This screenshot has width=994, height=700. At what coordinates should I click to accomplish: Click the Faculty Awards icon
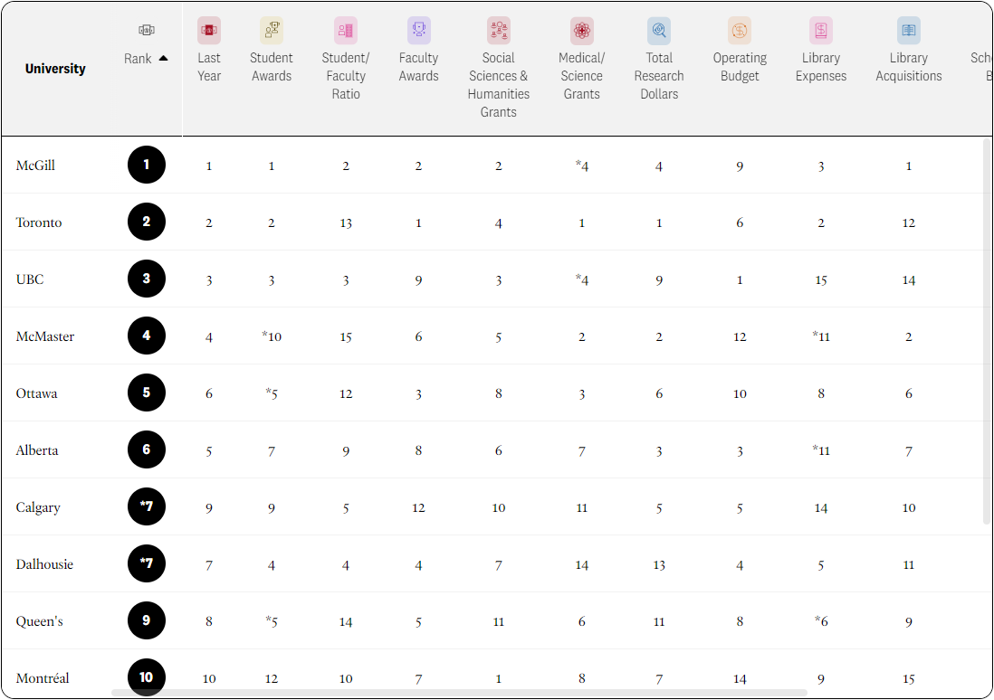point(418,30)
